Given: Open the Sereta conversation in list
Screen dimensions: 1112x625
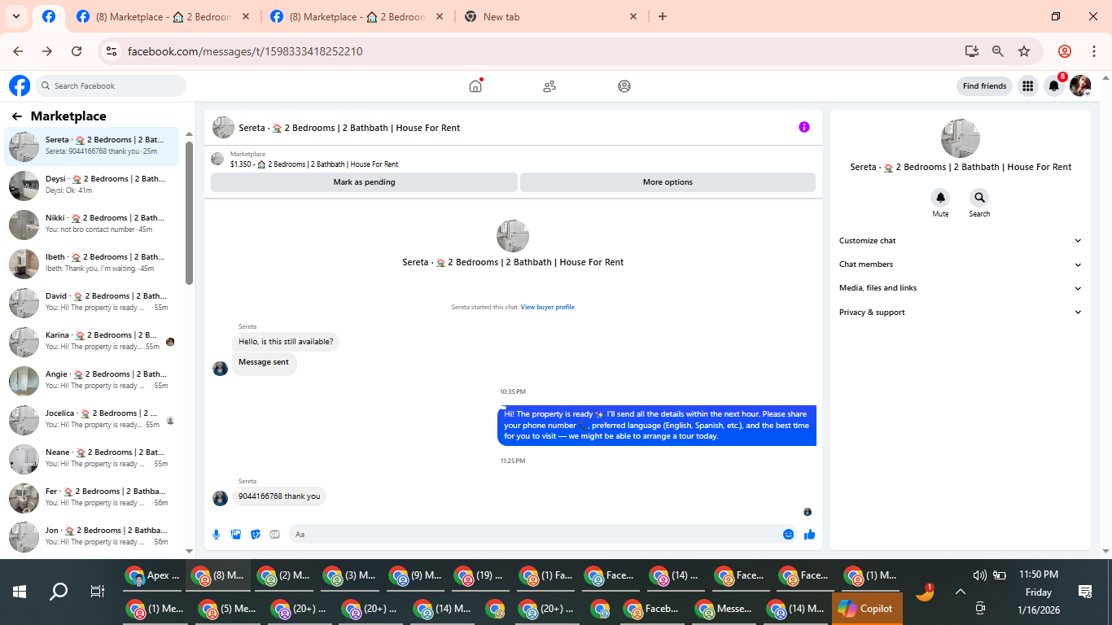Looking at the screenshot, I should pos(92,146).
